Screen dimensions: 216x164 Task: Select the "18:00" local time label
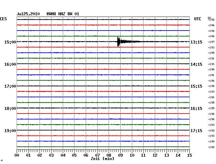(x=10, y=109)
